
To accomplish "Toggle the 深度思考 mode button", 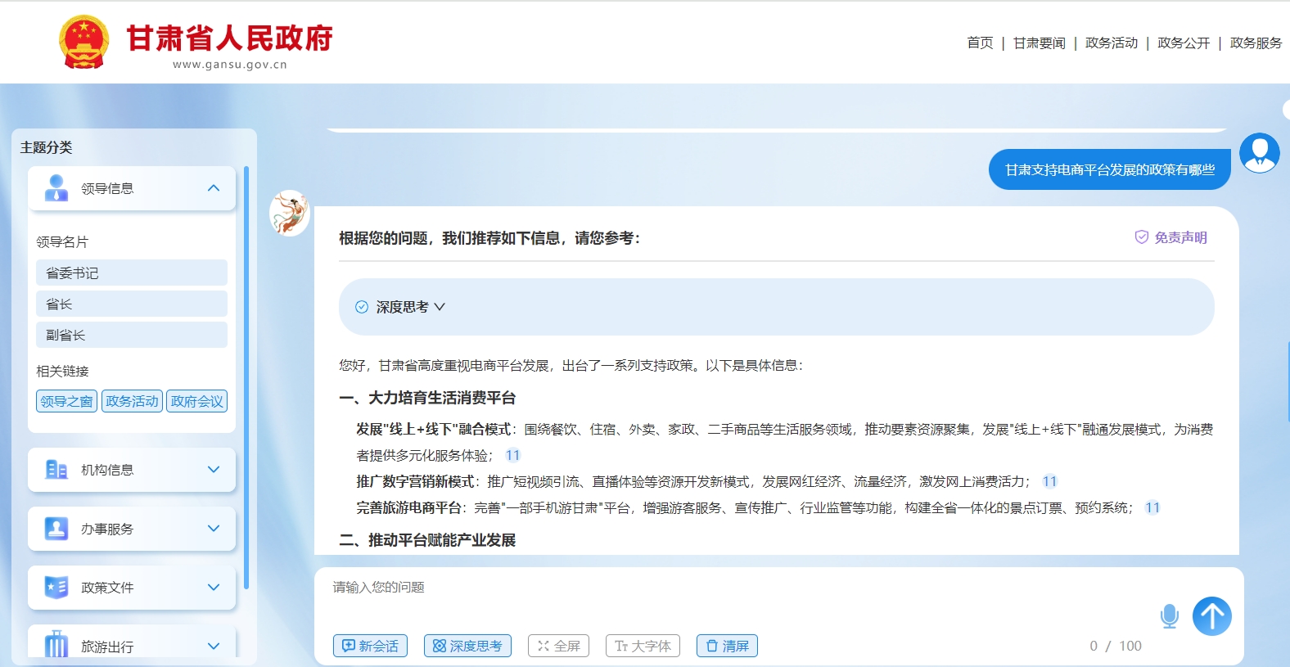I will point(467,646).
